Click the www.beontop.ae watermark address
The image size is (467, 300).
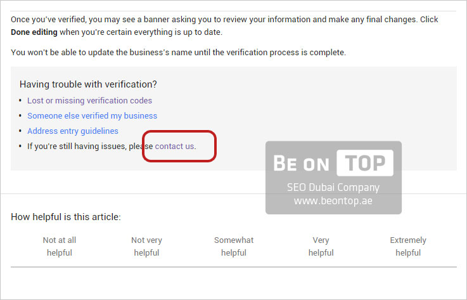point(333,200)
